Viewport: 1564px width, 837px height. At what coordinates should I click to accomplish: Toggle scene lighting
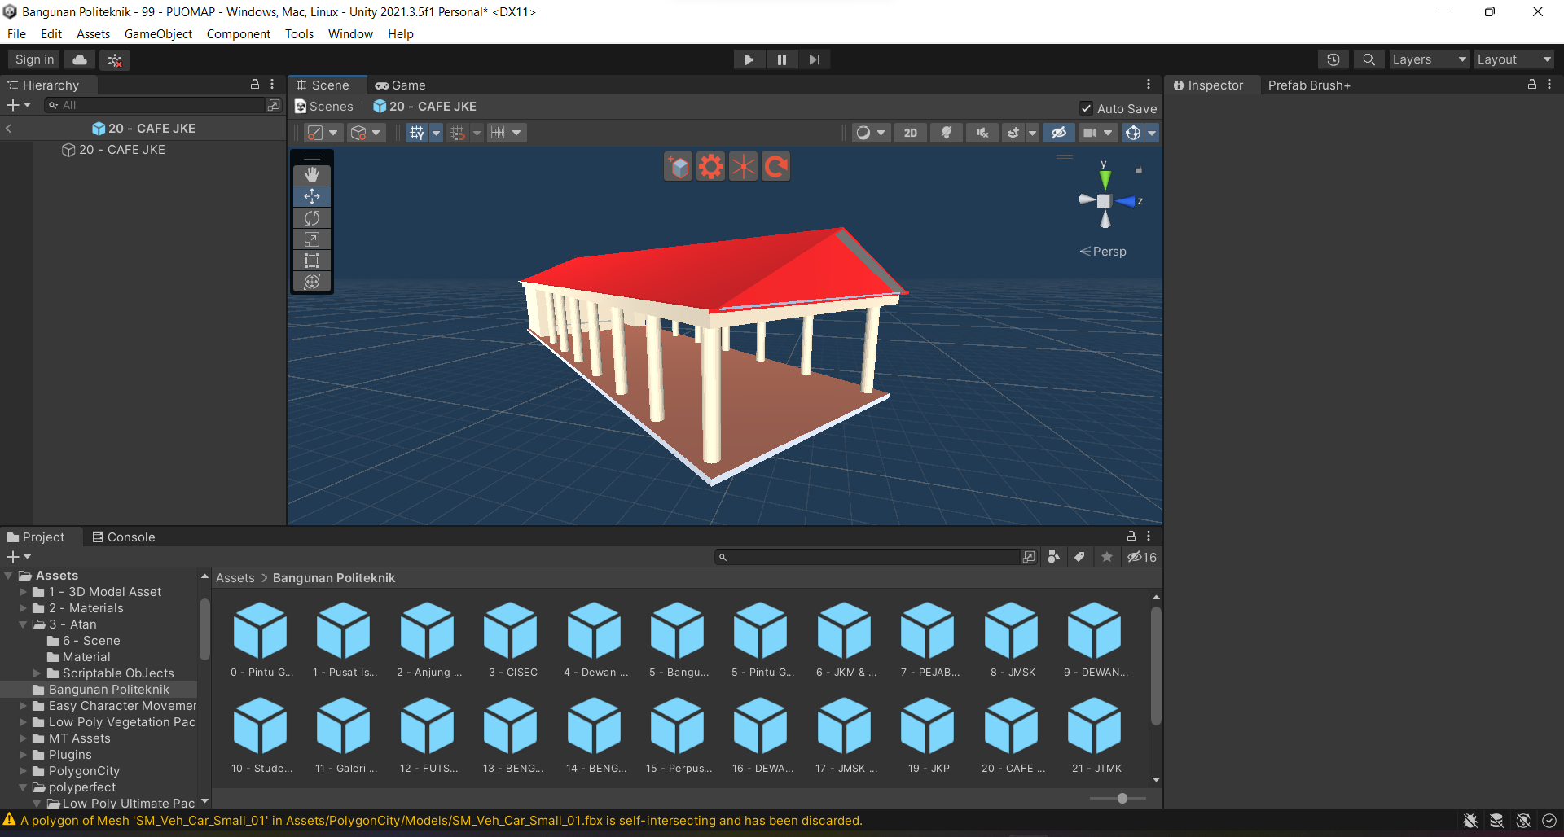pos(946,133)
